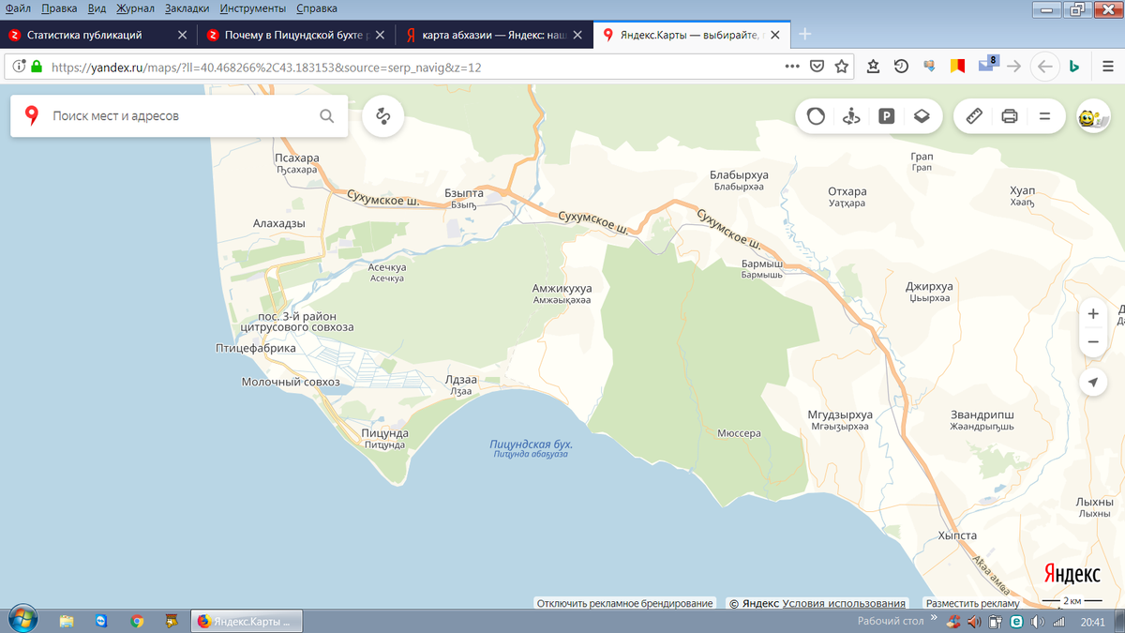Image resolution: width=1125 pixels, height=633 pixels.
Task: Click the search magnifier in Yandex Maps
Action: [326, 116]
